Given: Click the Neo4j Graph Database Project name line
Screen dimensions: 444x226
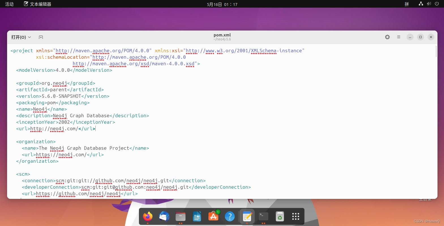Looking at the screenshot, I should (85, 148).
